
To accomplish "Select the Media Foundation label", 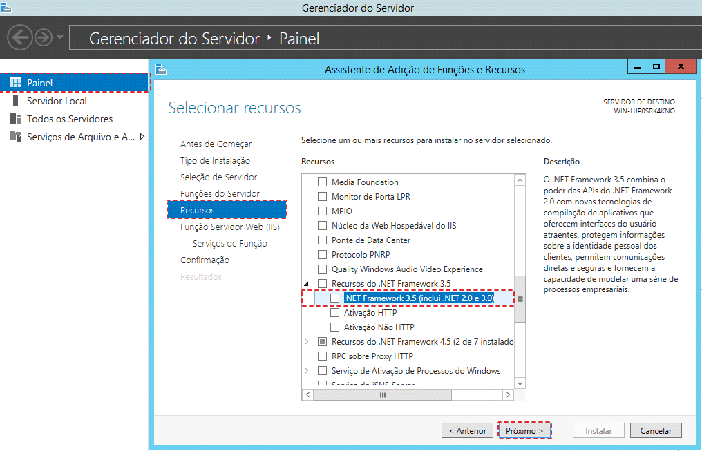I will pyautogui.click(x=365, y=182).
